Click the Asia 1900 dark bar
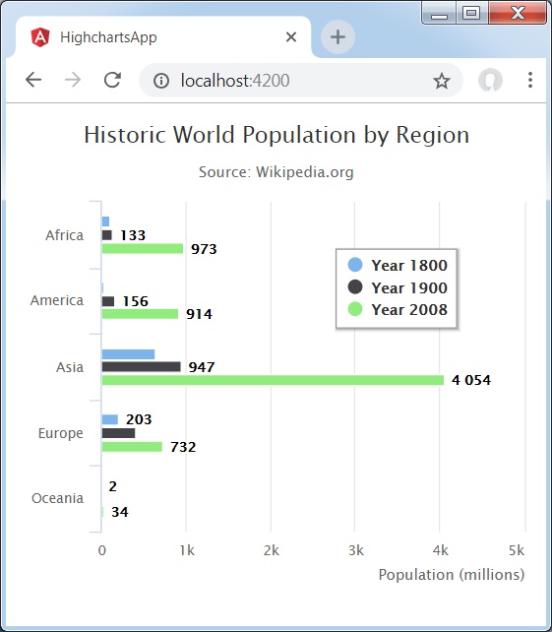The height and width of the screenshot is (632, 552). tap(142, 366)
